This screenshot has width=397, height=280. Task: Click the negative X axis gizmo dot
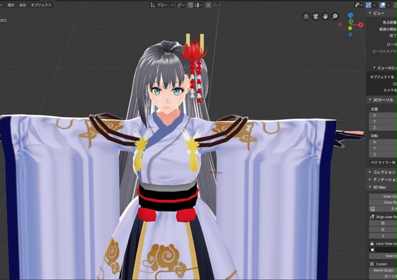pyautogui.click(x=340, y=24)
